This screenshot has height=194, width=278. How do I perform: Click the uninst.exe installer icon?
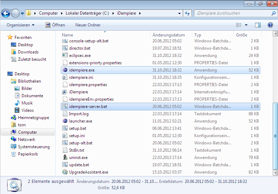click(x=65, y=158)
